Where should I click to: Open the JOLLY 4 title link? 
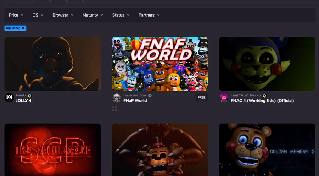[24, 101]
